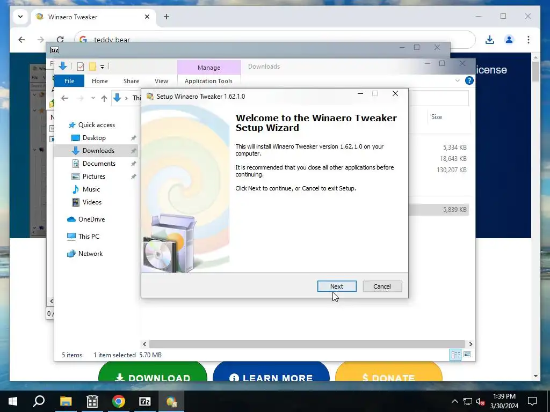Click the New folder quick access icon
Image resolution: width=550 pixels, height=412 pixels.
click(92, 66)
